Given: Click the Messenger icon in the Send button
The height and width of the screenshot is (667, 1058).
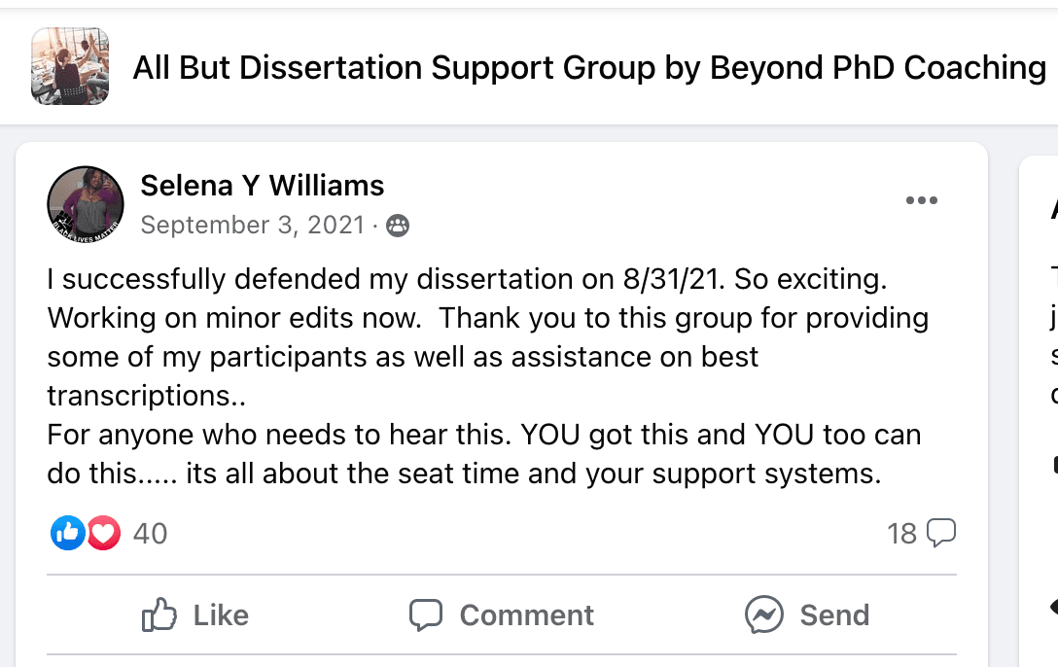Looking at the screenshot, I should pyautogui.click(x=764, y=614).
